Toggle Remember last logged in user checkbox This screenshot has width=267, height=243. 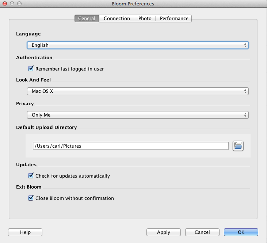[31, 69]
